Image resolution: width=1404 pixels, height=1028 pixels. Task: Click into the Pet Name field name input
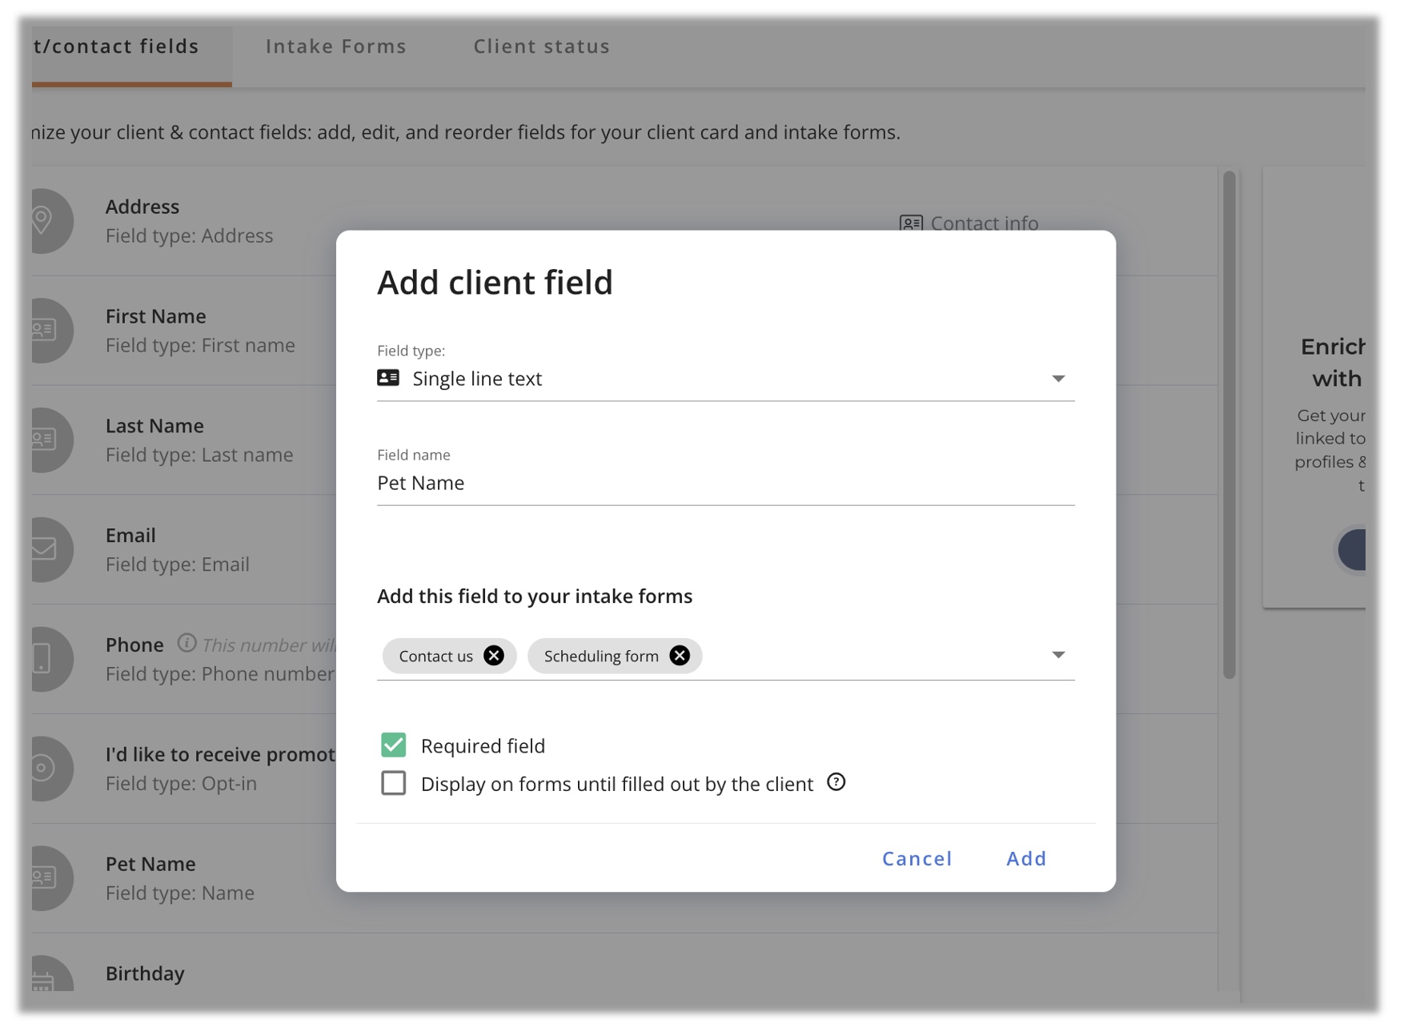(725, 483)
